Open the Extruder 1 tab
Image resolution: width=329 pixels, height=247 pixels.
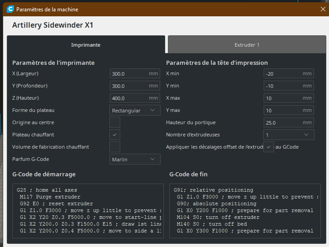(247, 44)
